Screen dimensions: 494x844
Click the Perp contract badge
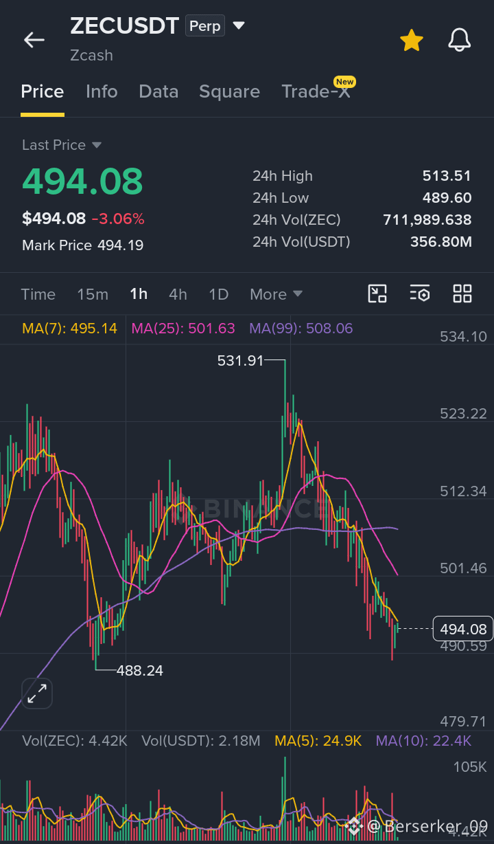(205, 26)
